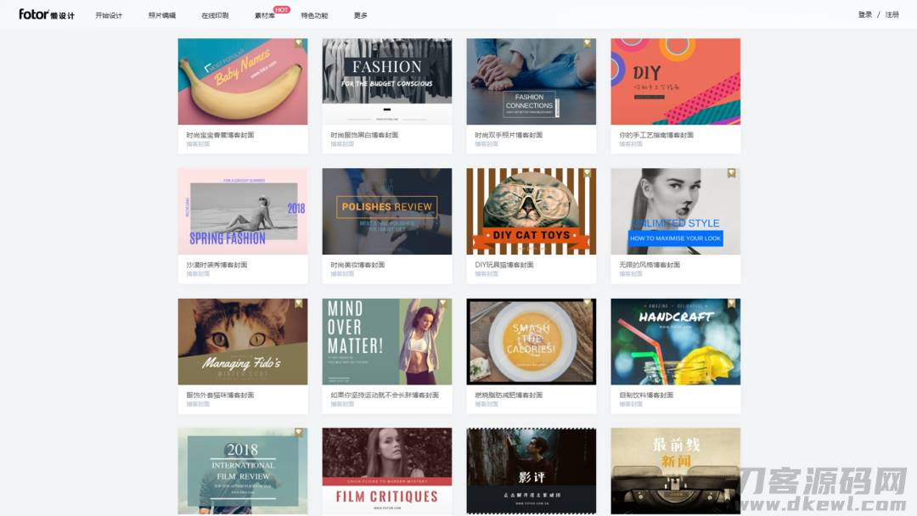Click the title 无限的风格博客封面

pos(650,265)
